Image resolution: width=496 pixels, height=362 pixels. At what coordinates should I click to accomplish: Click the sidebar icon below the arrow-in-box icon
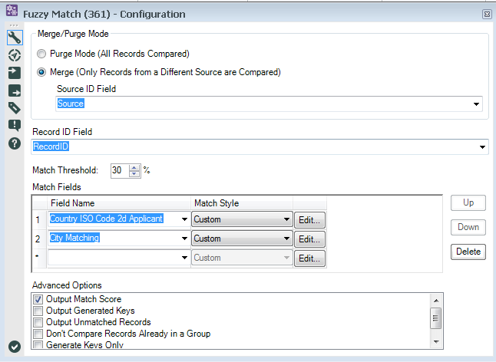coord(14,90)
